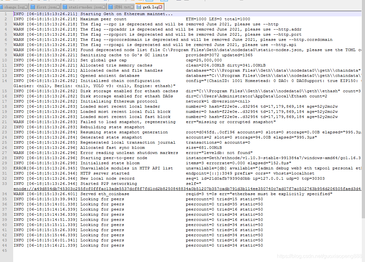Click 'Allocated trie memory caches' text
365x262 pixels.
(x=116, y=65)
